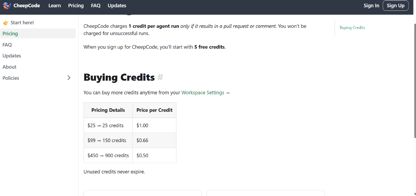
Task: Go to FAQ in the top navigation bar
Action: tap(96, 6)
